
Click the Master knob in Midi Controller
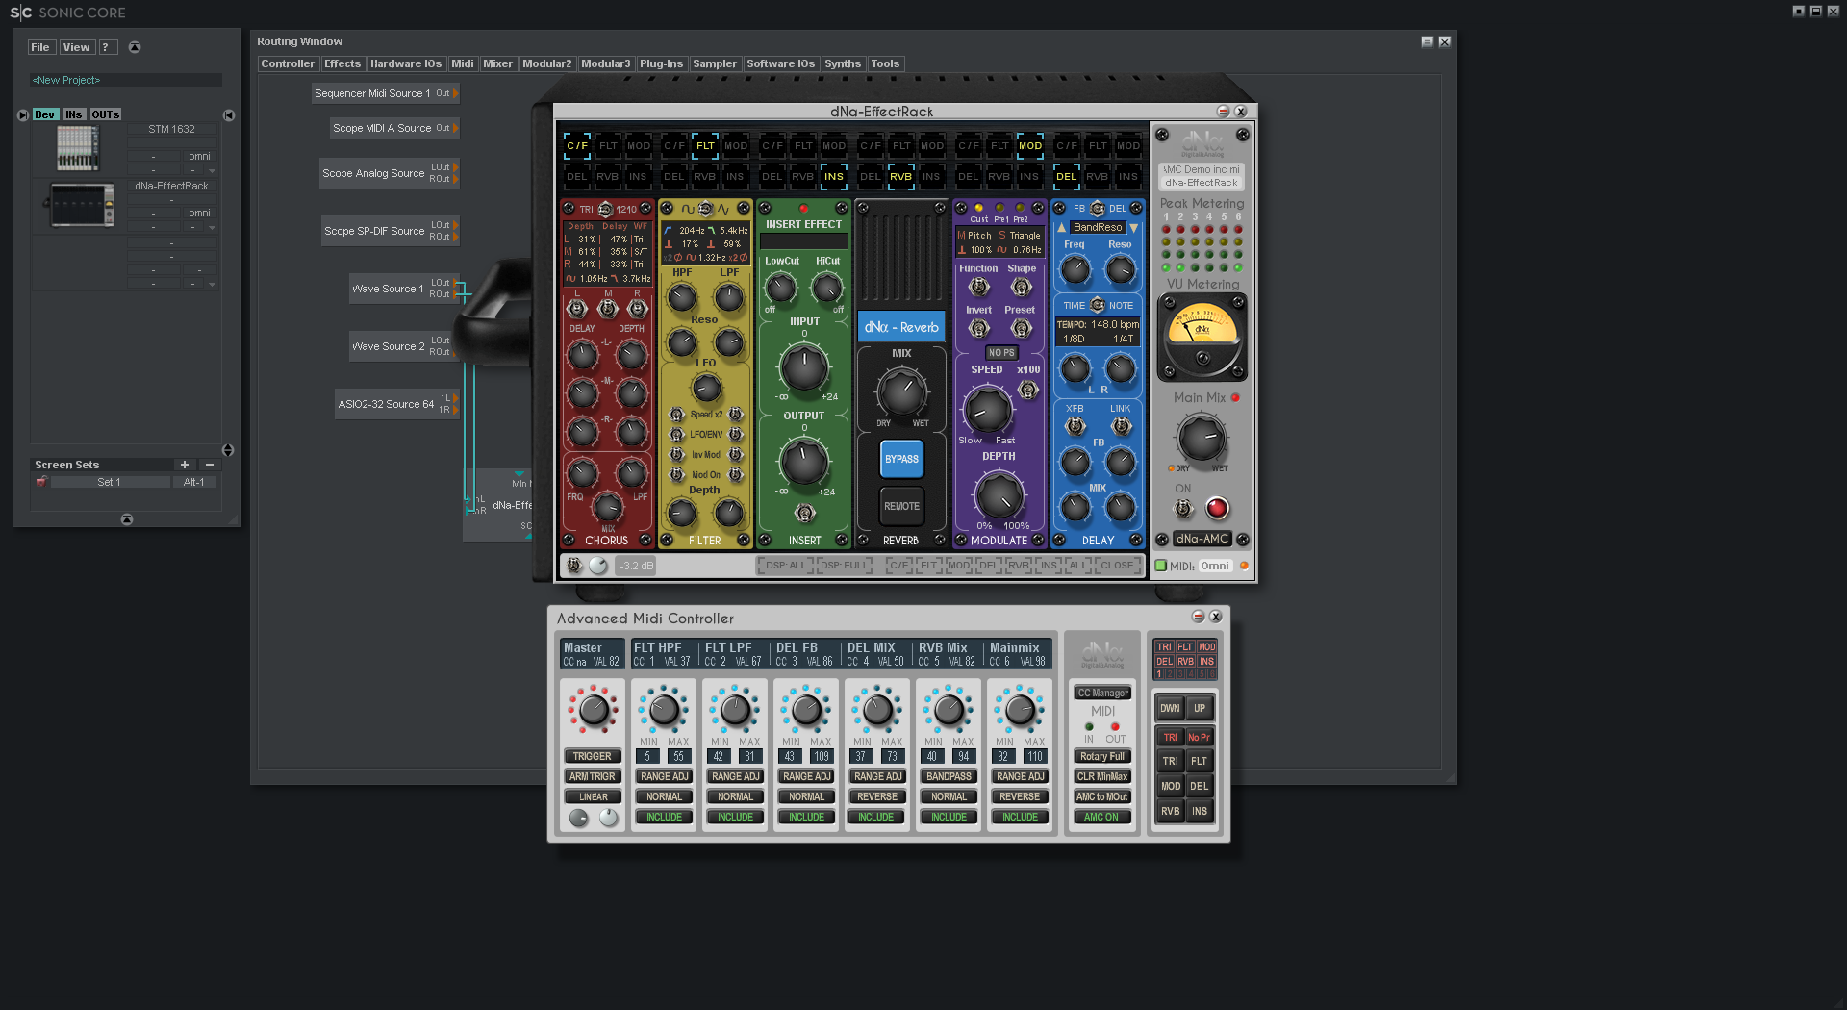click(x=594, y=711)
